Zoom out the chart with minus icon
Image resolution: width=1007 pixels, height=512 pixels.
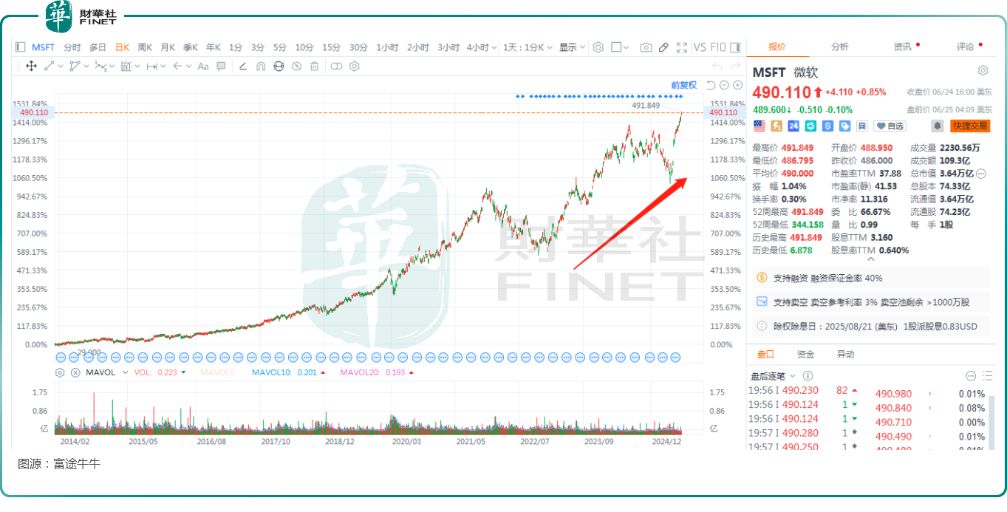tap(725, 85)
